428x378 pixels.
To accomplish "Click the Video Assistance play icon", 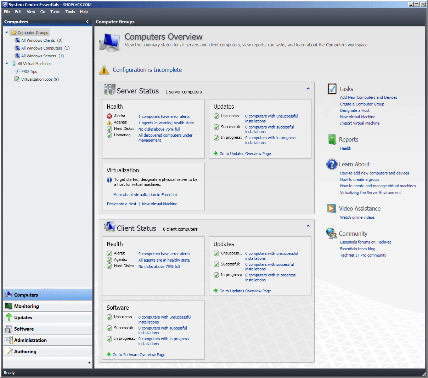I will [x=332, y=208].
